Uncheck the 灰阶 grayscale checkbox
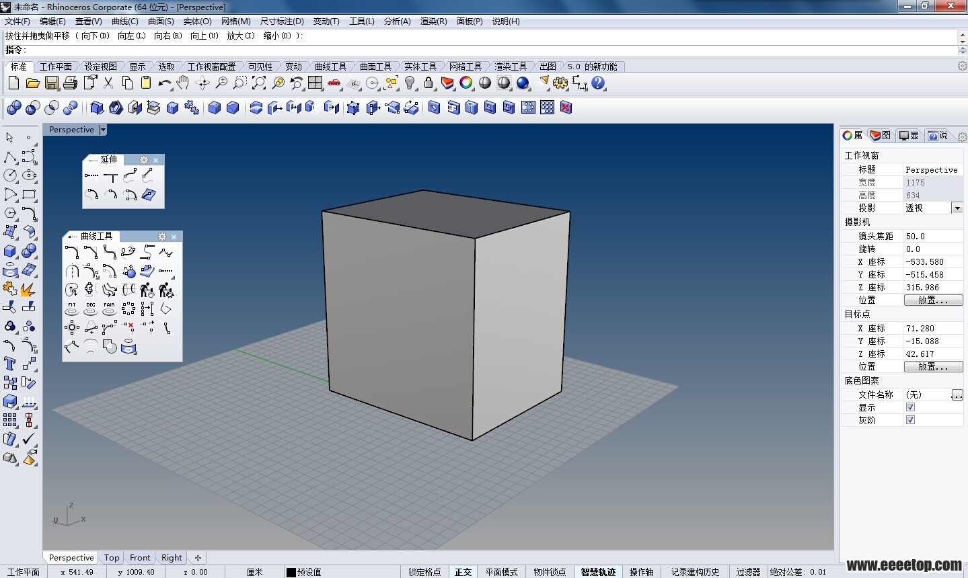This screenshot has height=578, width=968. (x=910, y=420)
